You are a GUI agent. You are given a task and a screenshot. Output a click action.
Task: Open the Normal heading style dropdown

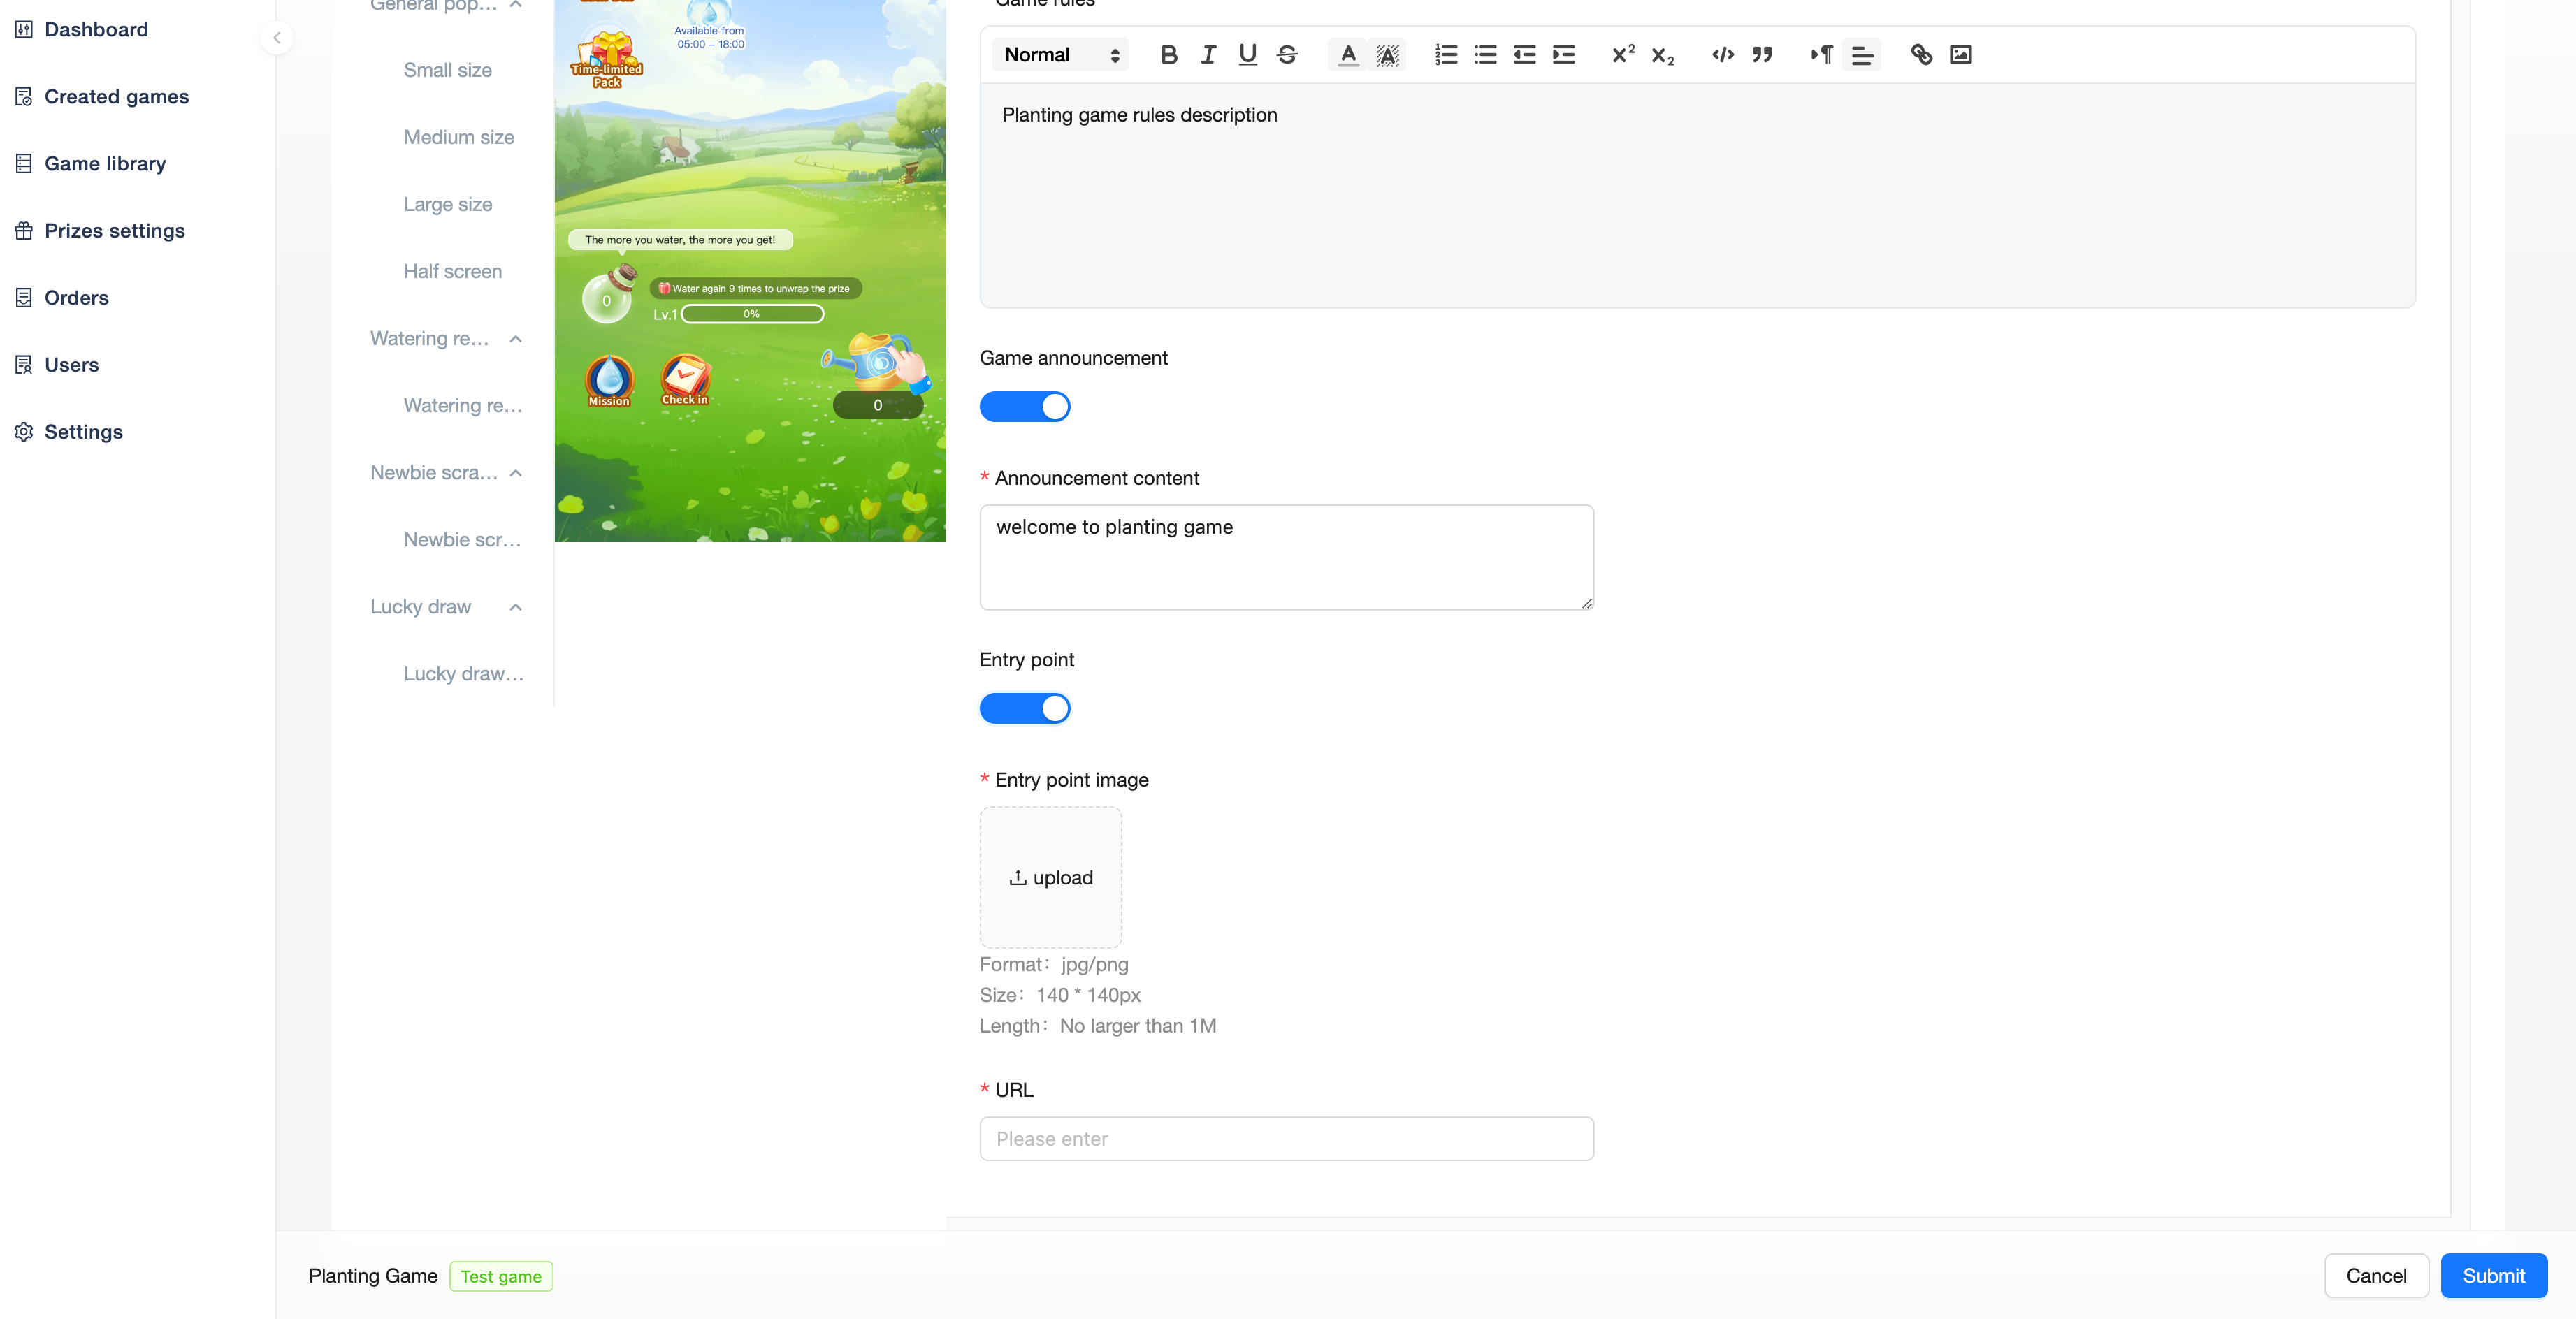click(1060, 55)
